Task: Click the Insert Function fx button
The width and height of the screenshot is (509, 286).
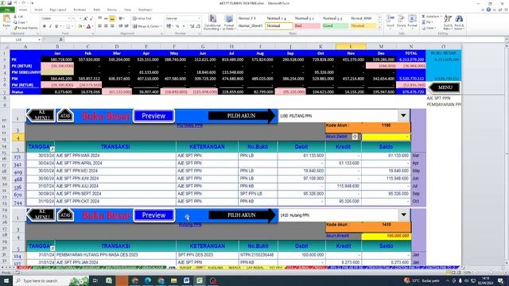Action: [60, 40]
